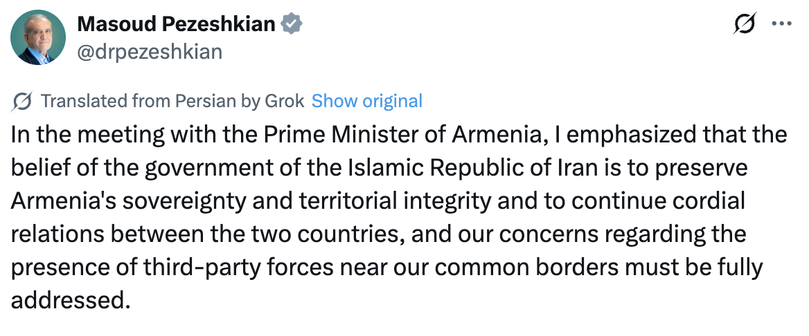The height and width of the screenshot is (336, 809).
Task: Open the three-dot More options menu
Action: click(781, 24)
